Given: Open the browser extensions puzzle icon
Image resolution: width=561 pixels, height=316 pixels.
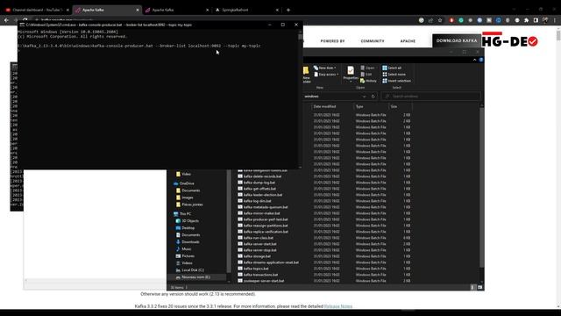Looking at the screenshot, I should click(x=526, y=20).
